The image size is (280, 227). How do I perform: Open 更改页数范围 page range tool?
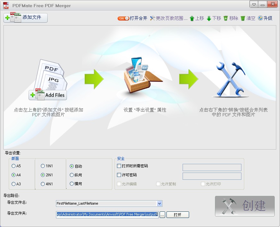169,18
